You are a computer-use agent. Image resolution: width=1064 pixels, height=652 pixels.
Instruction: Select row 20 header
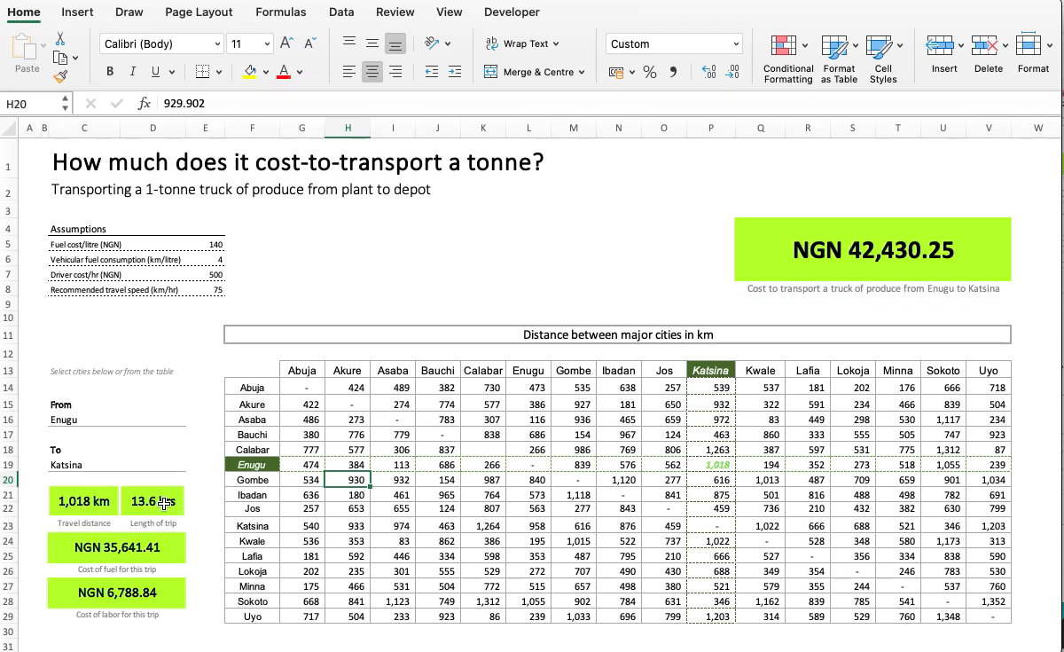[7, 480]
